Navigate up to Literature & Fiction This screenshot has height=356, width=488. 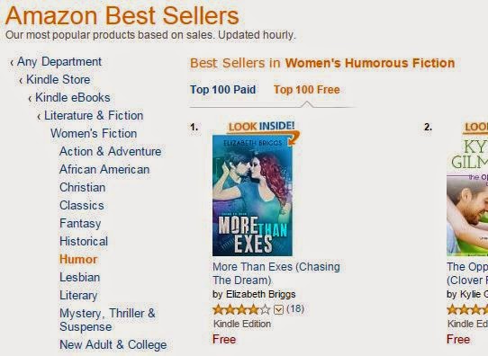tap(94, 116)
